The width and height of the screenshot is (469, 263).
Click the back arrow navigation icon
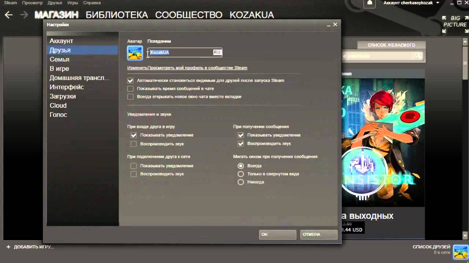tap(9, 15)
